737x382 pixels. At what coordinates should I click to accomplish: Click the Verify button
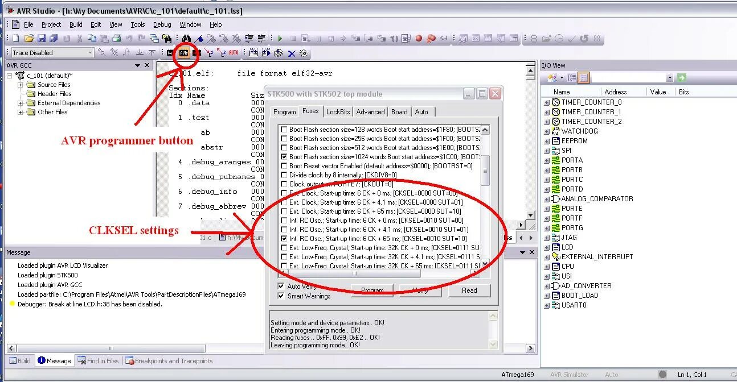[x=420, y=290]
